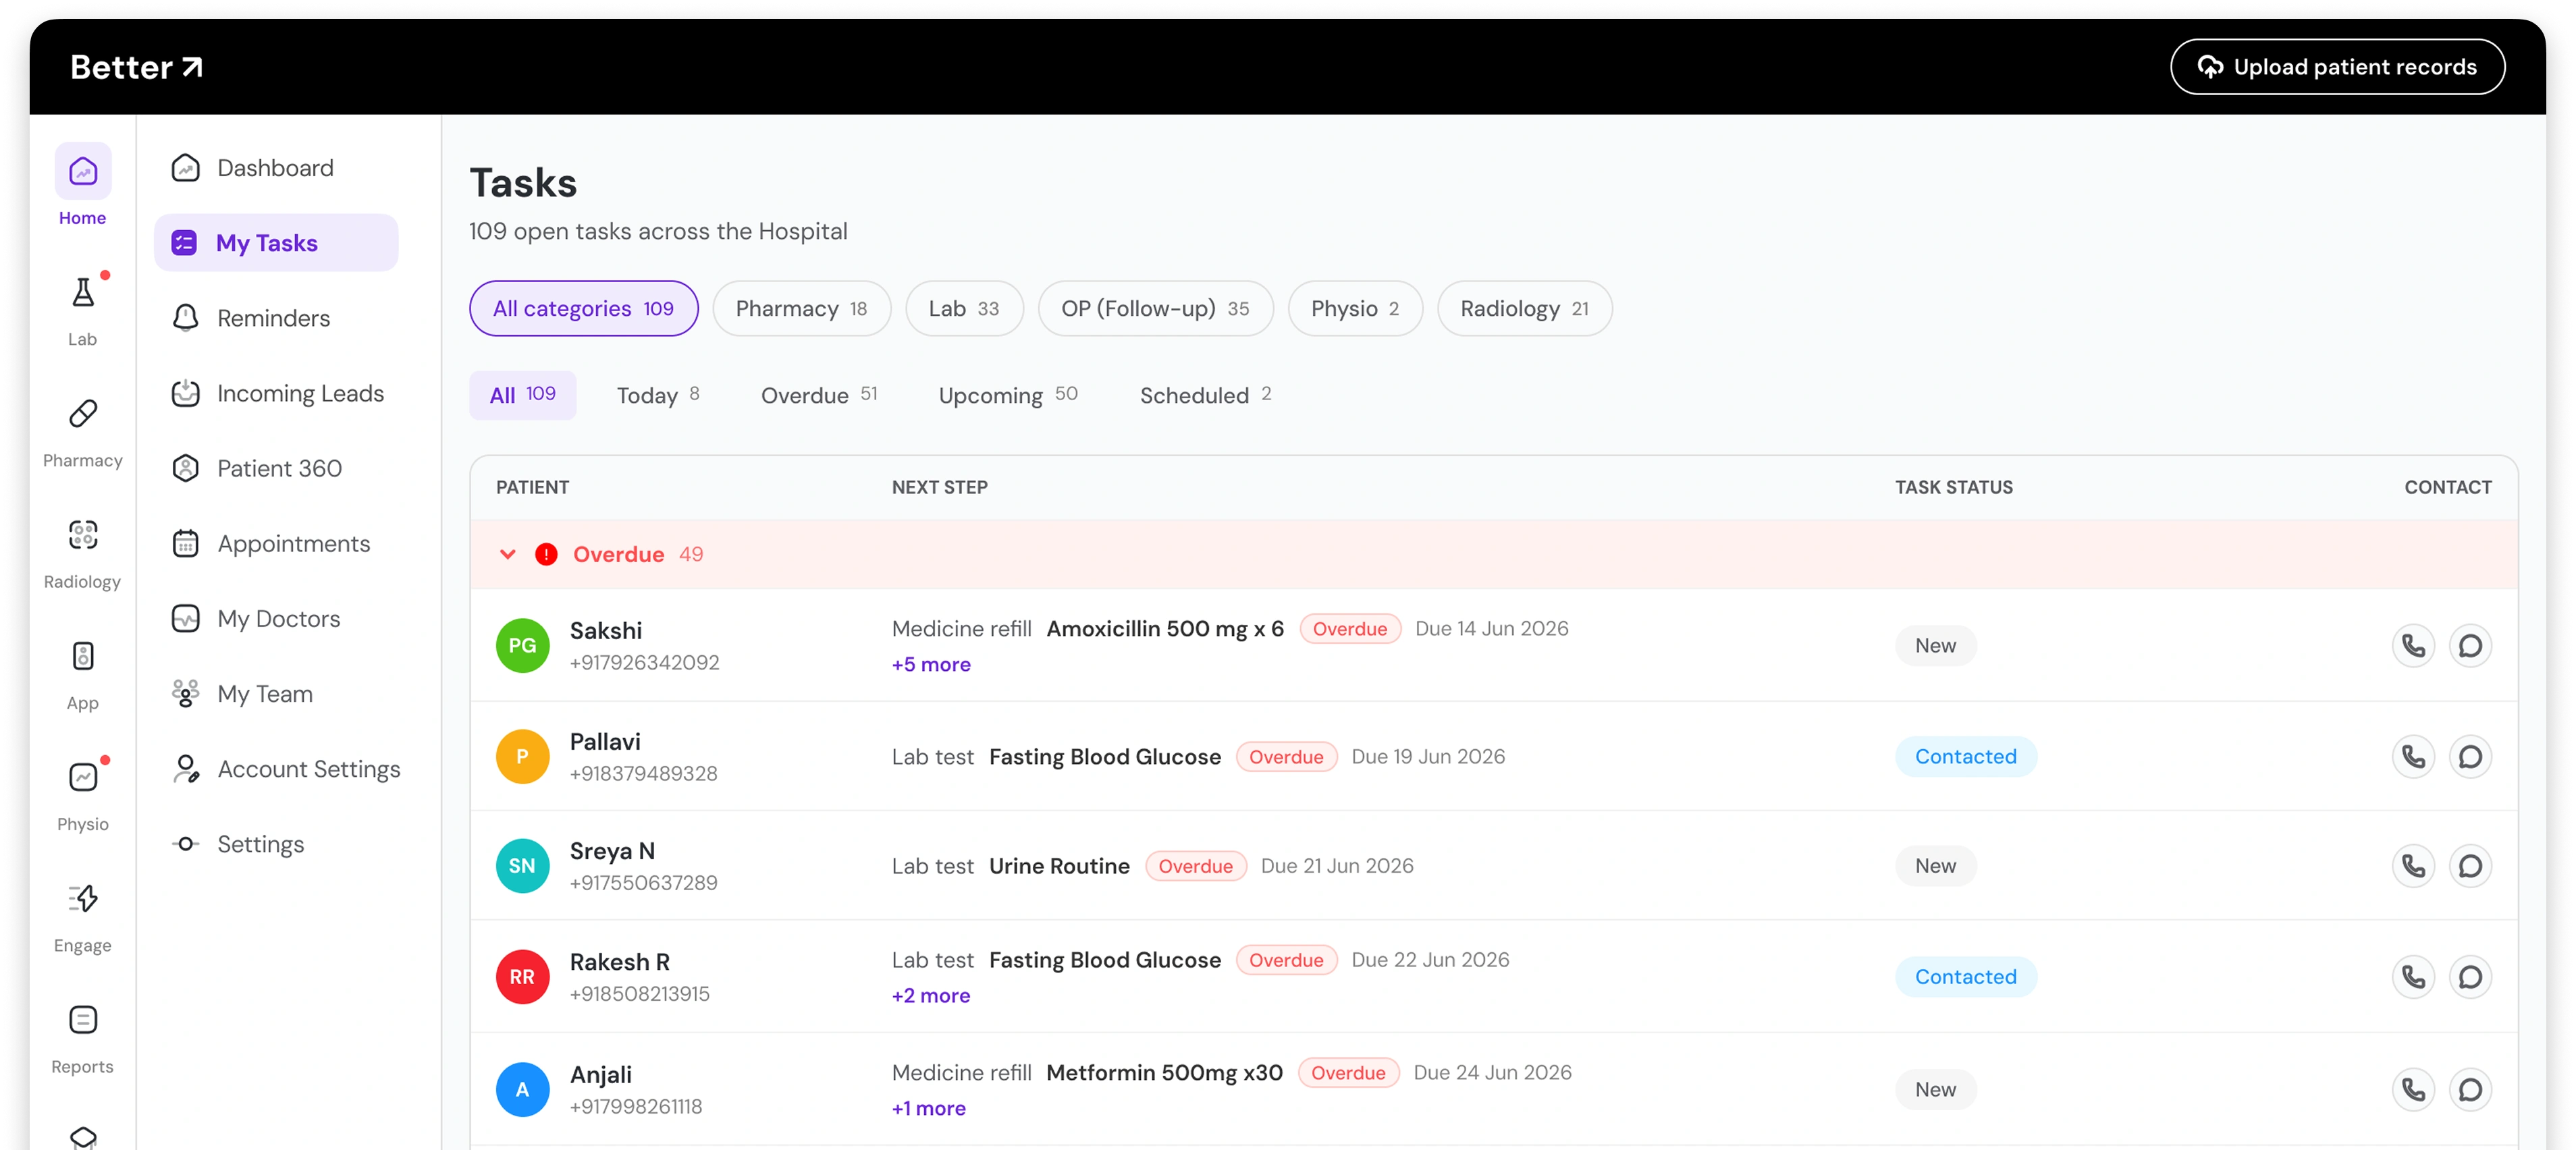Viewport: 2576px width, 1150px height.
Task: Call Rakesh R using the phone icon
Action: [x=2413, y=976]
